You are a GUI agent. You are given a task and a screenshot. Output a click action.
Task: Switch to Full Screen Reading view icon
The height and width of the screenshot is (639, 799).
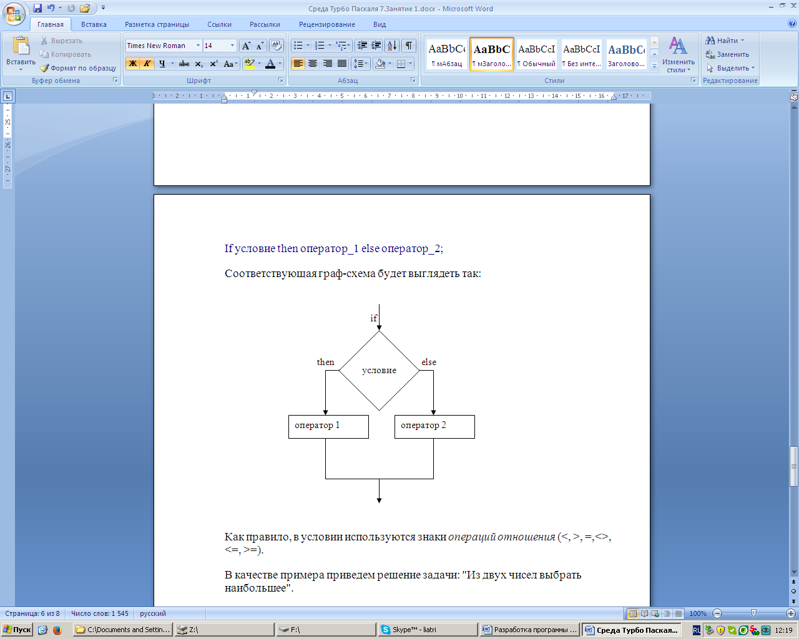645,613
